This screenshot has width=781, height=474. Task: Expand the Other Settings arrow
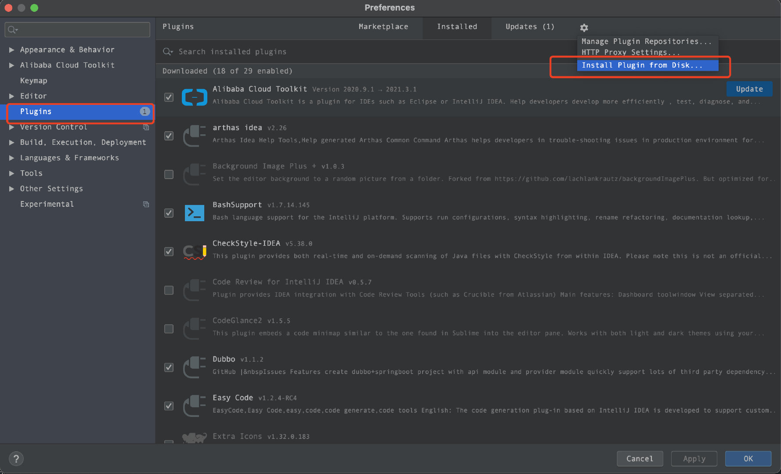11,189
